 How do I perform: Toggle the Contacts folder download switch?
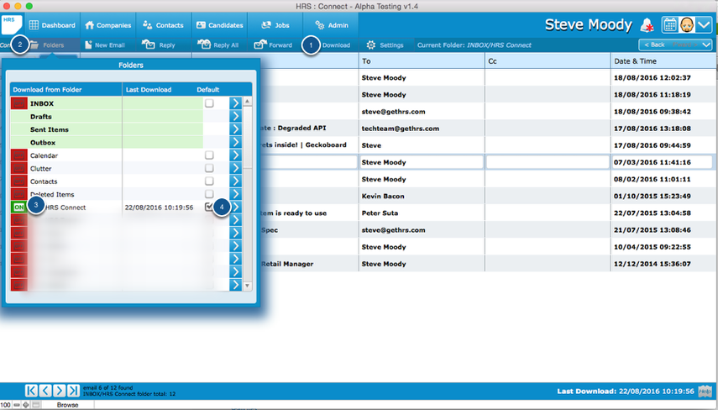(x=18, y=181)
